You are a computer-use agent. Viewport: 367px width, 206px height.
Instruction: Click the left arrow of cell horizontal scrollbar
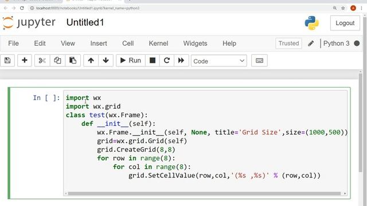click(66, 193)
